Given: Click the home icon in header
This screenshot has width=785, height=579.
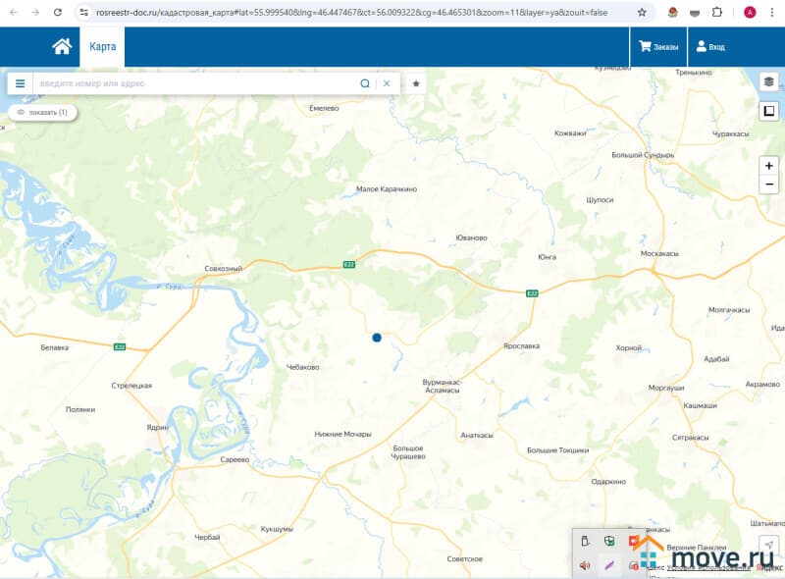Looking at the screenshot, I should [62, 46].
